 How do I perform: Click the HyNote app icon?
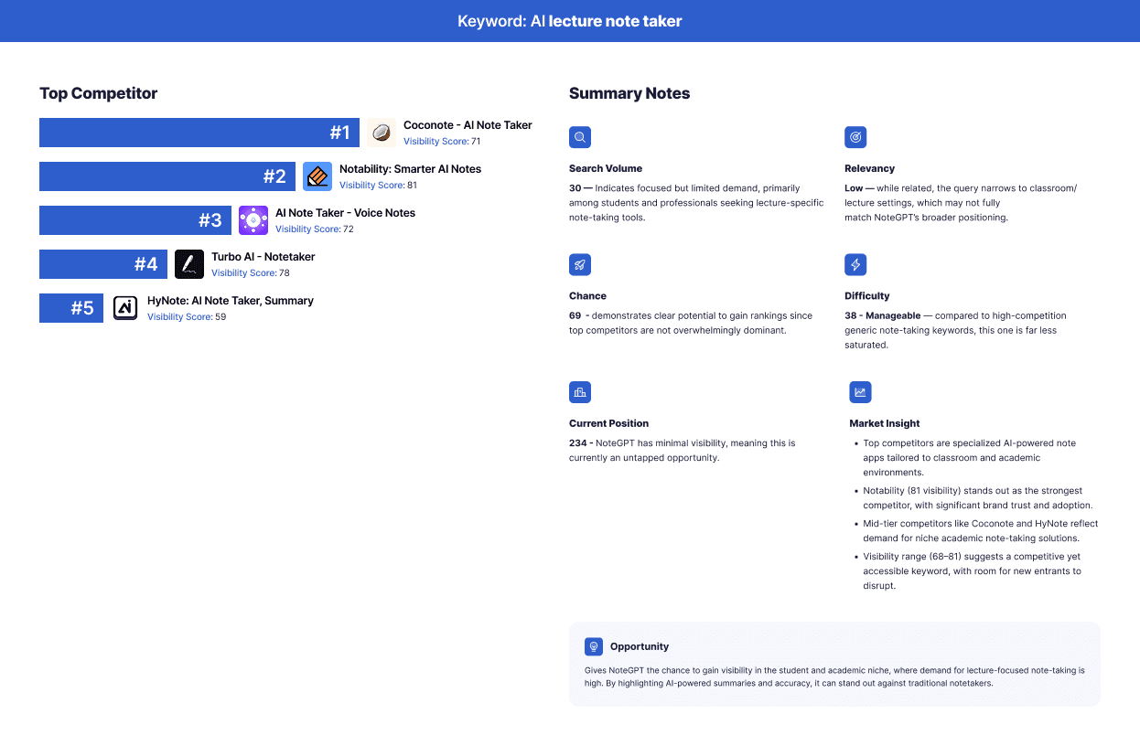[125, 308]
